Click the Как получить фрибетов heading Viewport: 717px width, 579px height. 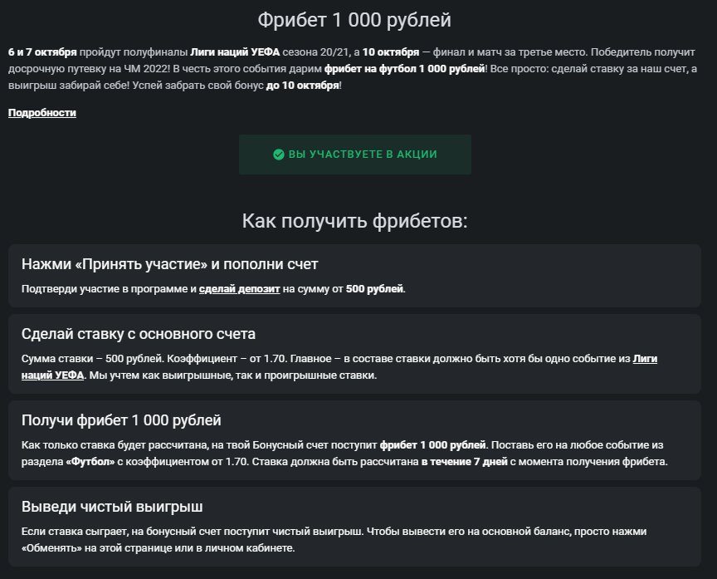point(355,221)
